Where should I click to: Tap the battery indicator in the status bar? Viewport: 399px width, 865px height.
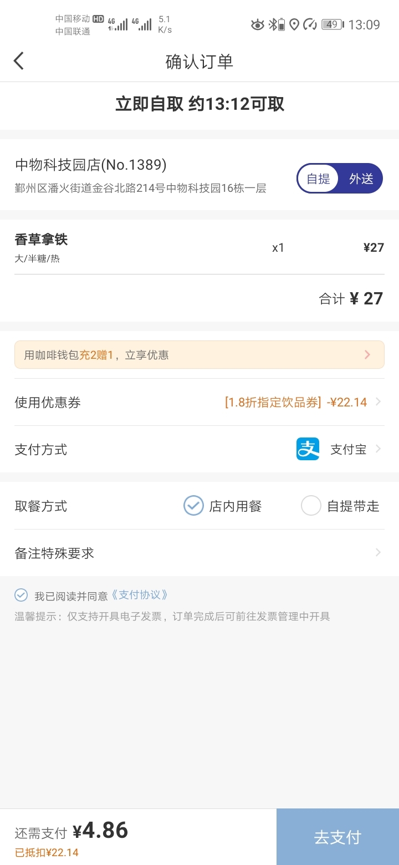pos(333,24)
